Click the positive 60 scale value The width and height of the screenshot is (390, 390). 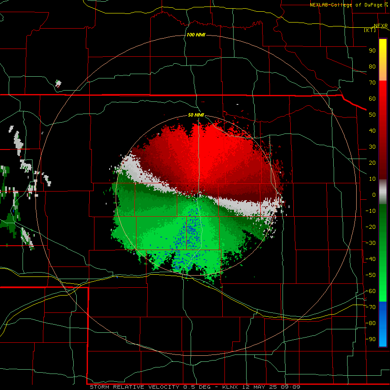click(372, 98)
